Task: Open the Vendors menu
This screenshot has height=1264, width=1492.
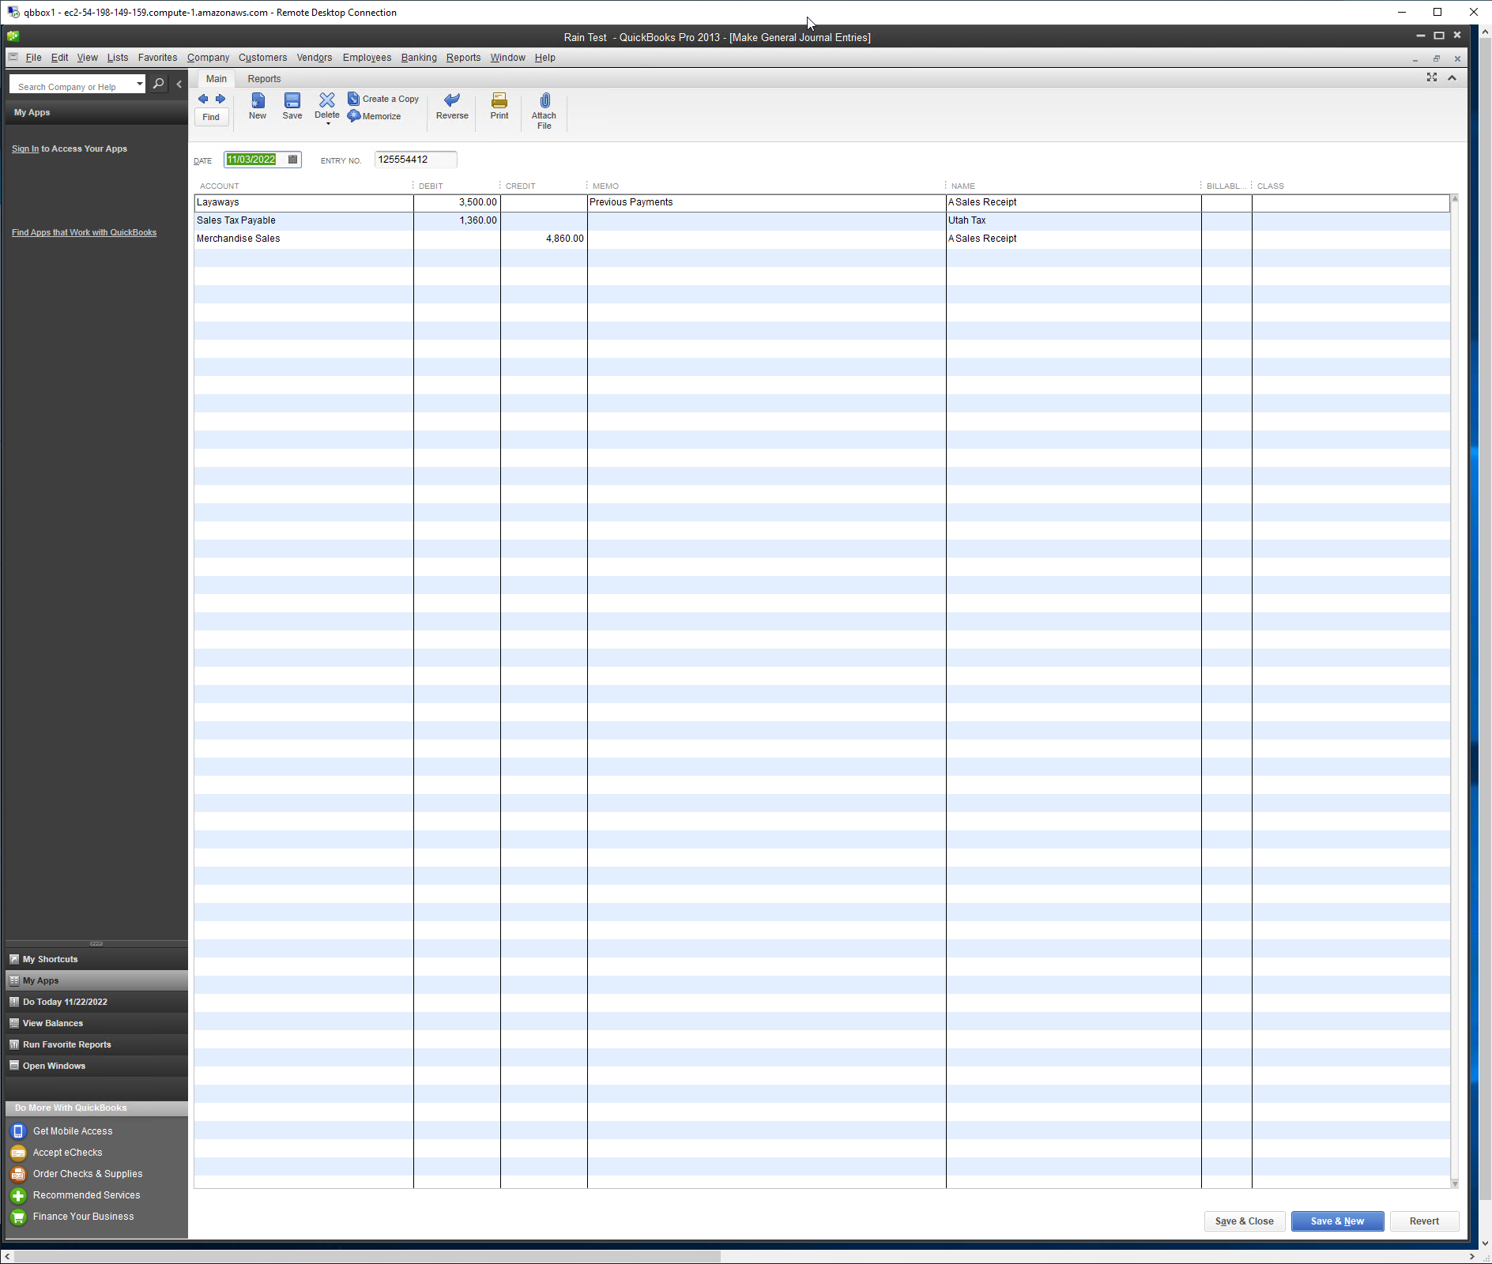Action: (x=315, y=58)
